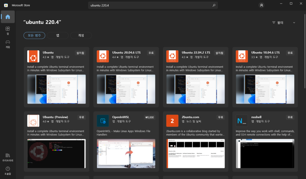Open the 앱 (Apps) sidebar section
Image resolution: width=306 pixels, height=179 pixels.
[7, 31]
